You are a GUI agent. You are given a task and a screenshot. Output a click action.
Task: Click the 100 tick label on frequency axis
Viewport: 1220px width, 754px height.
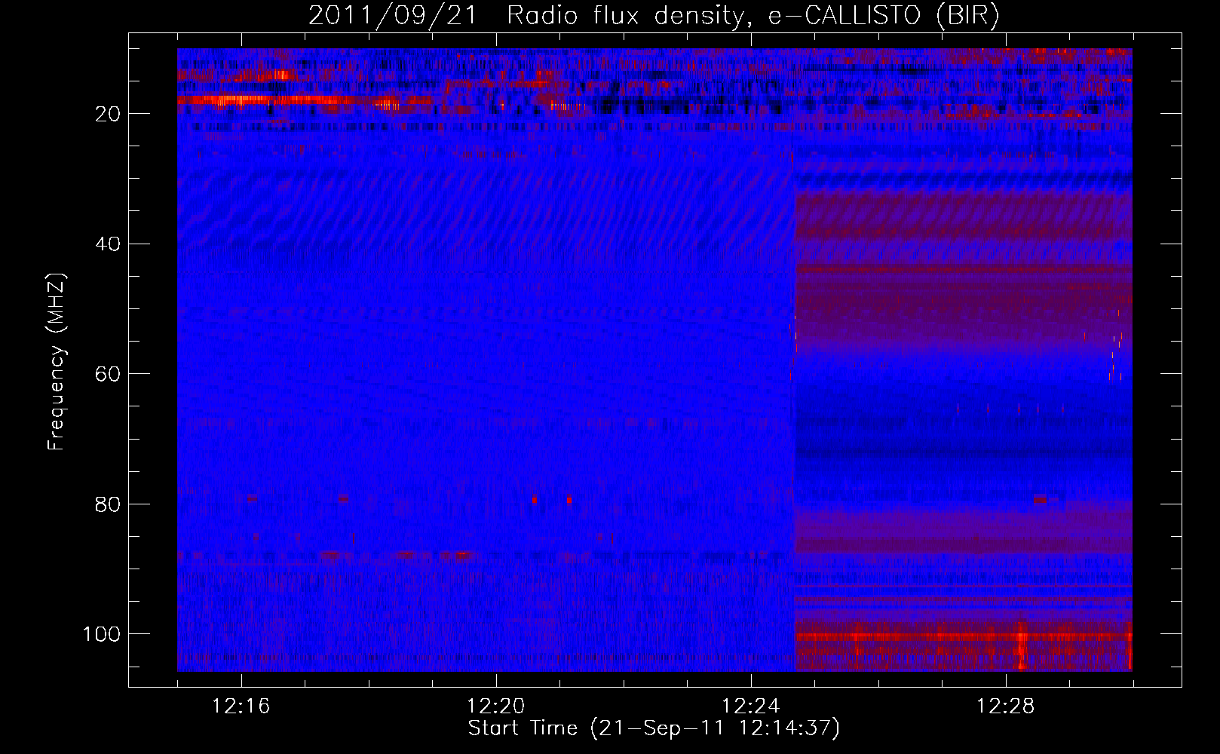pos(102,633)
